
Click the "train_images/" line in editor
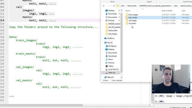tap(27, 40)
